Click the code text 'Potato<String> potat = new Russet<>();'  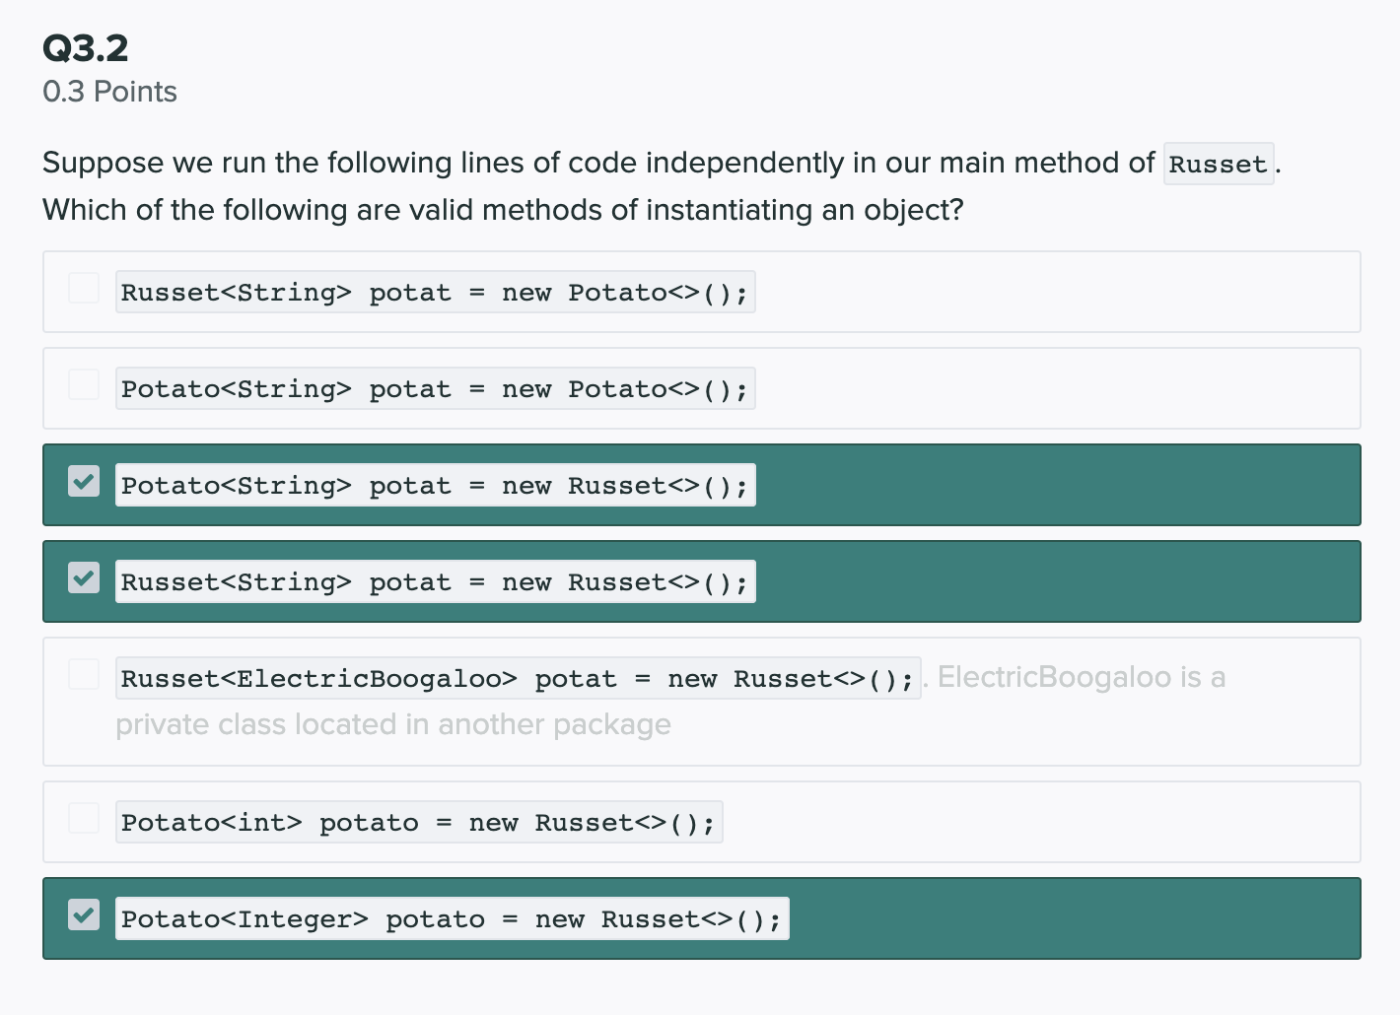[x=435, y=486]
